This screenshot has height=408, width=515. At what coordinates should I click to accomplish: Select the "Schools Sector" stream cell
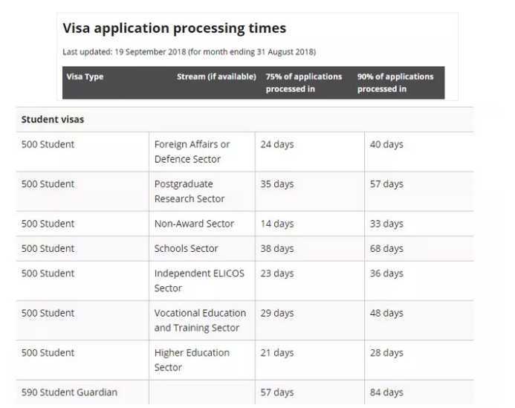[x=187, y=248]
